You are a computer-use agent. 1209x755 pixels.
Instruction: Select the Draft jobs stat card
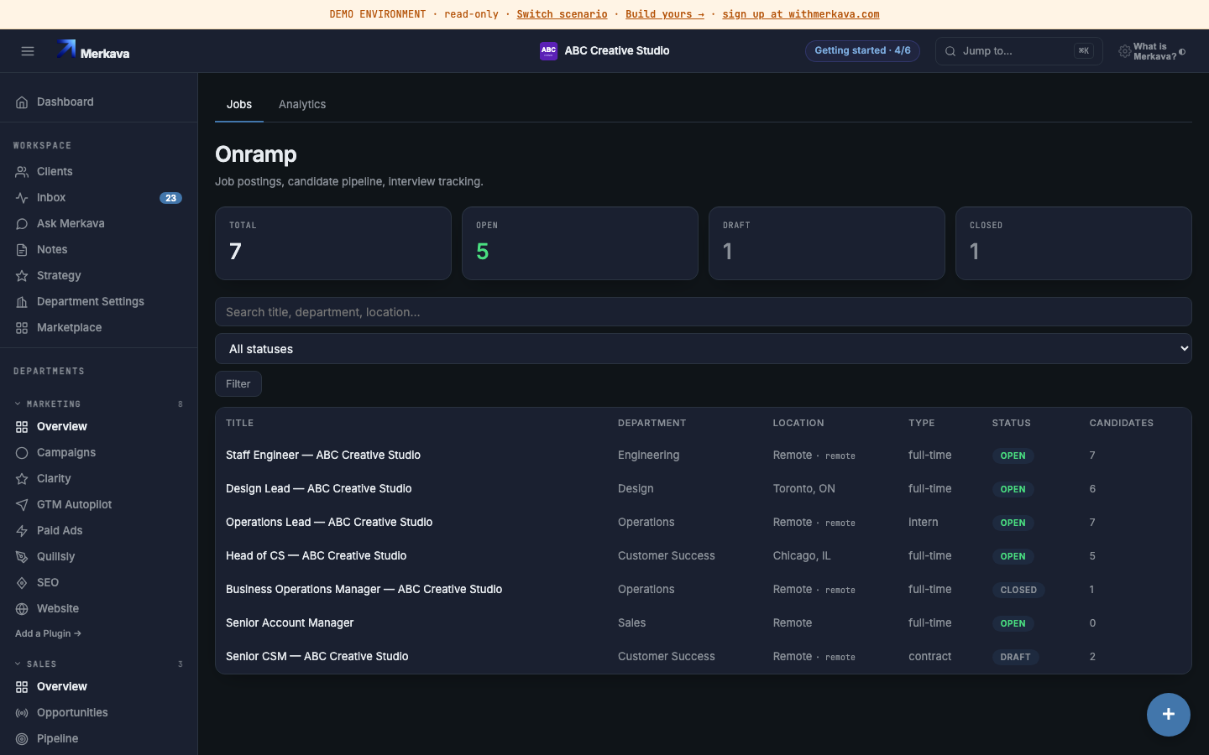[827, 243]
